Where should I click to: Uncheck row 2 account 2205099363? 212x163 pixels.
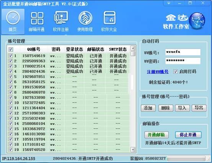click(11, 61)
